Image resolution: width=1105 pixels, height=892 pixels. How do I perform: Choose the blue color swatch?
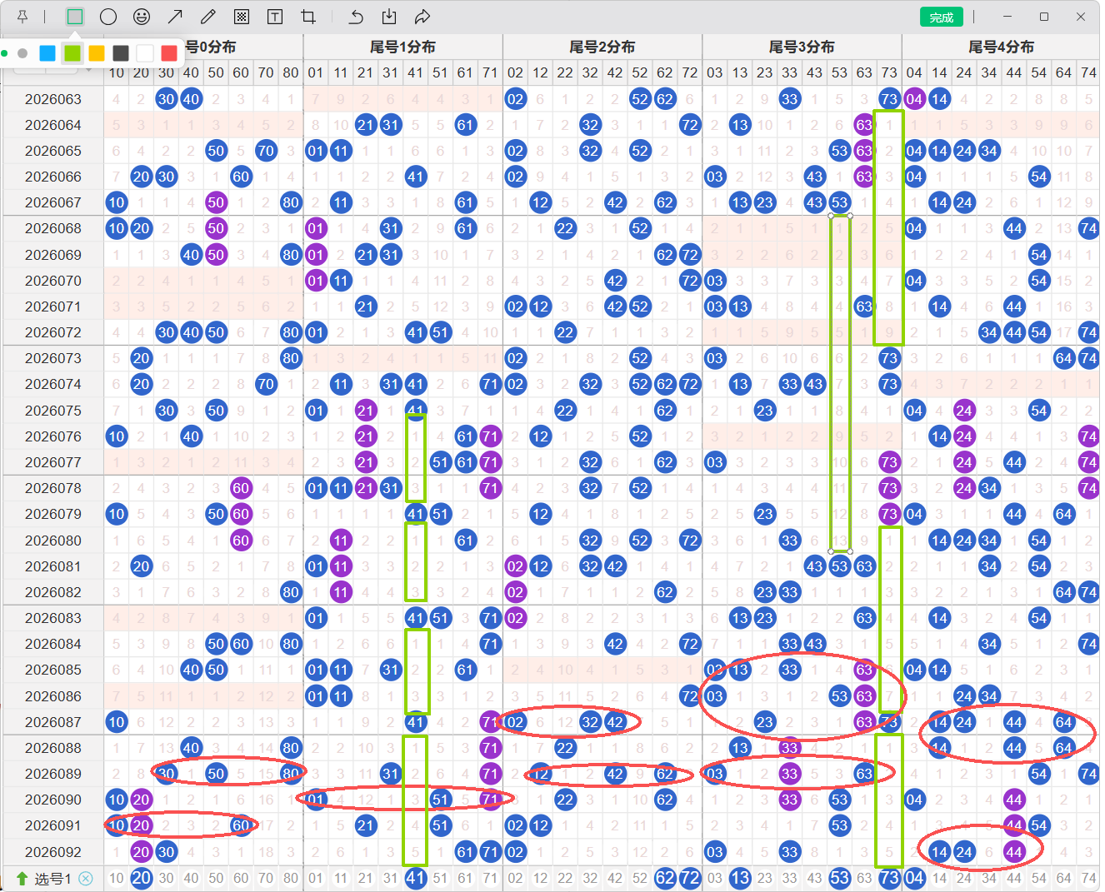pyautogui.click(x=47, y=53)
